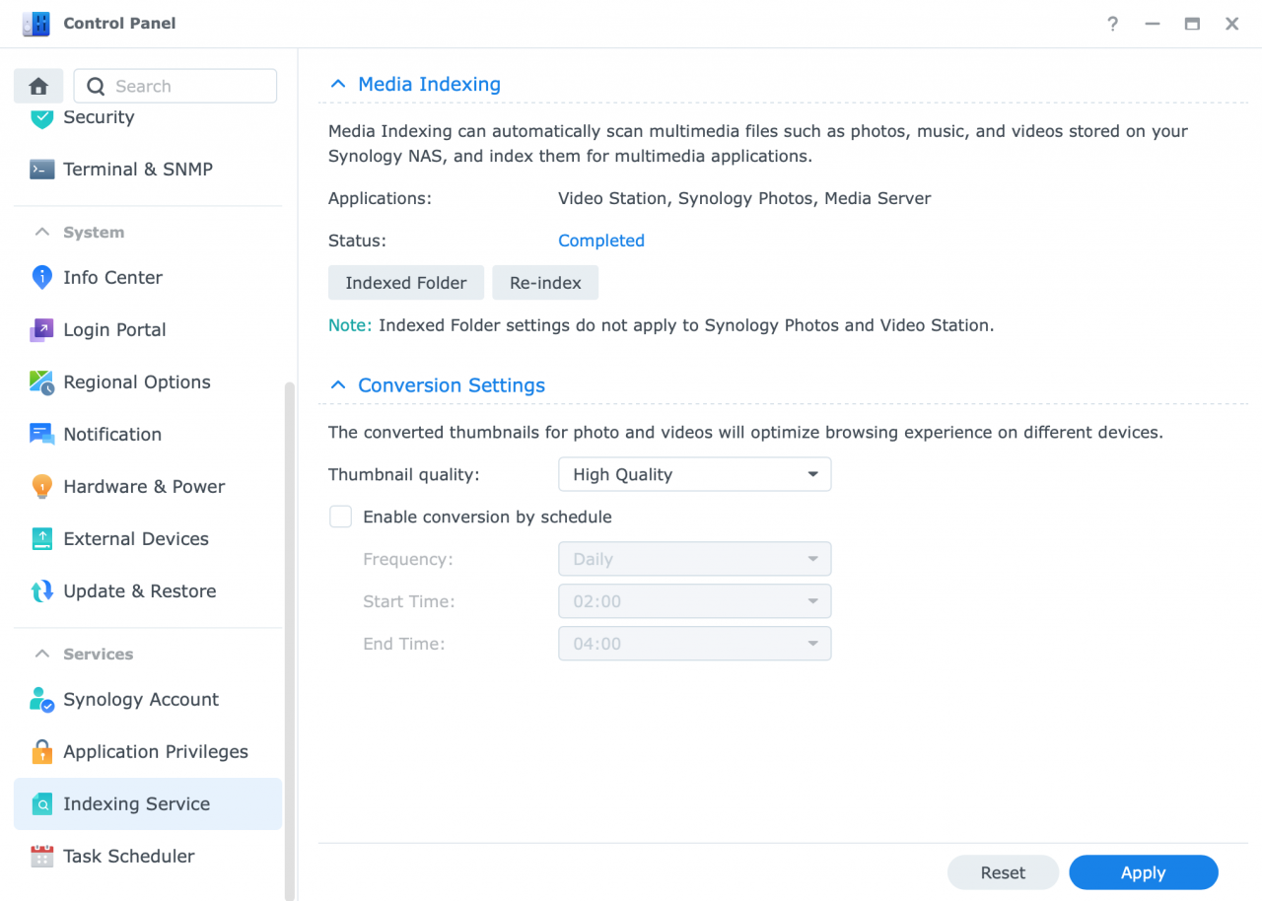This screenshot has width=1262, height=901.
Task: Enable conversion by schedule
Action: click(x=340, y=516)
